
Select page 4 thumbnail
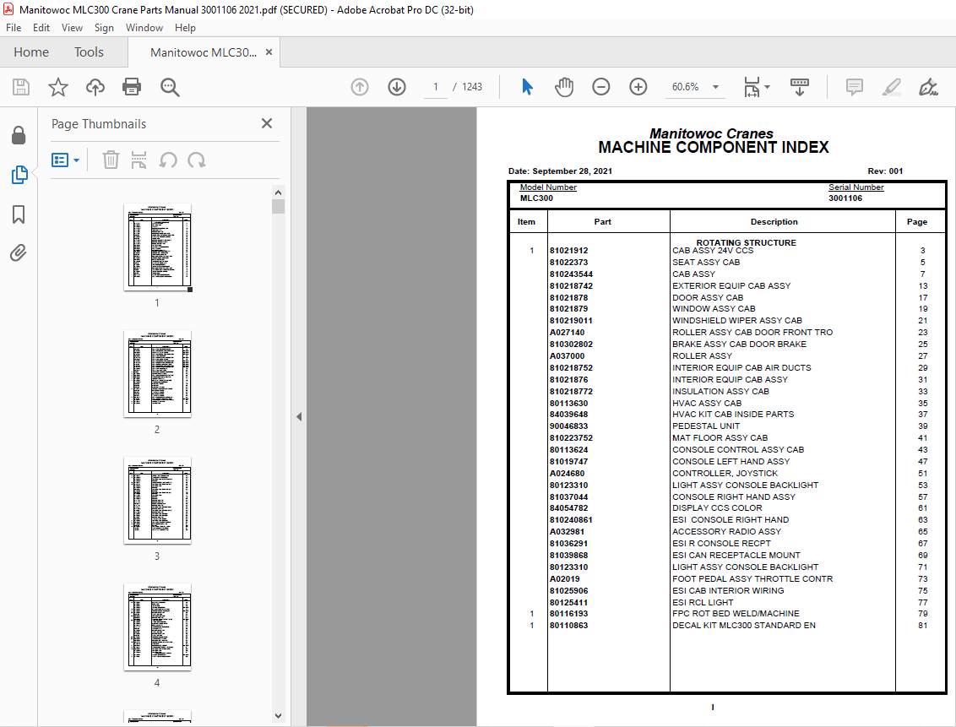pyautogui.click(x=157, y=627)
